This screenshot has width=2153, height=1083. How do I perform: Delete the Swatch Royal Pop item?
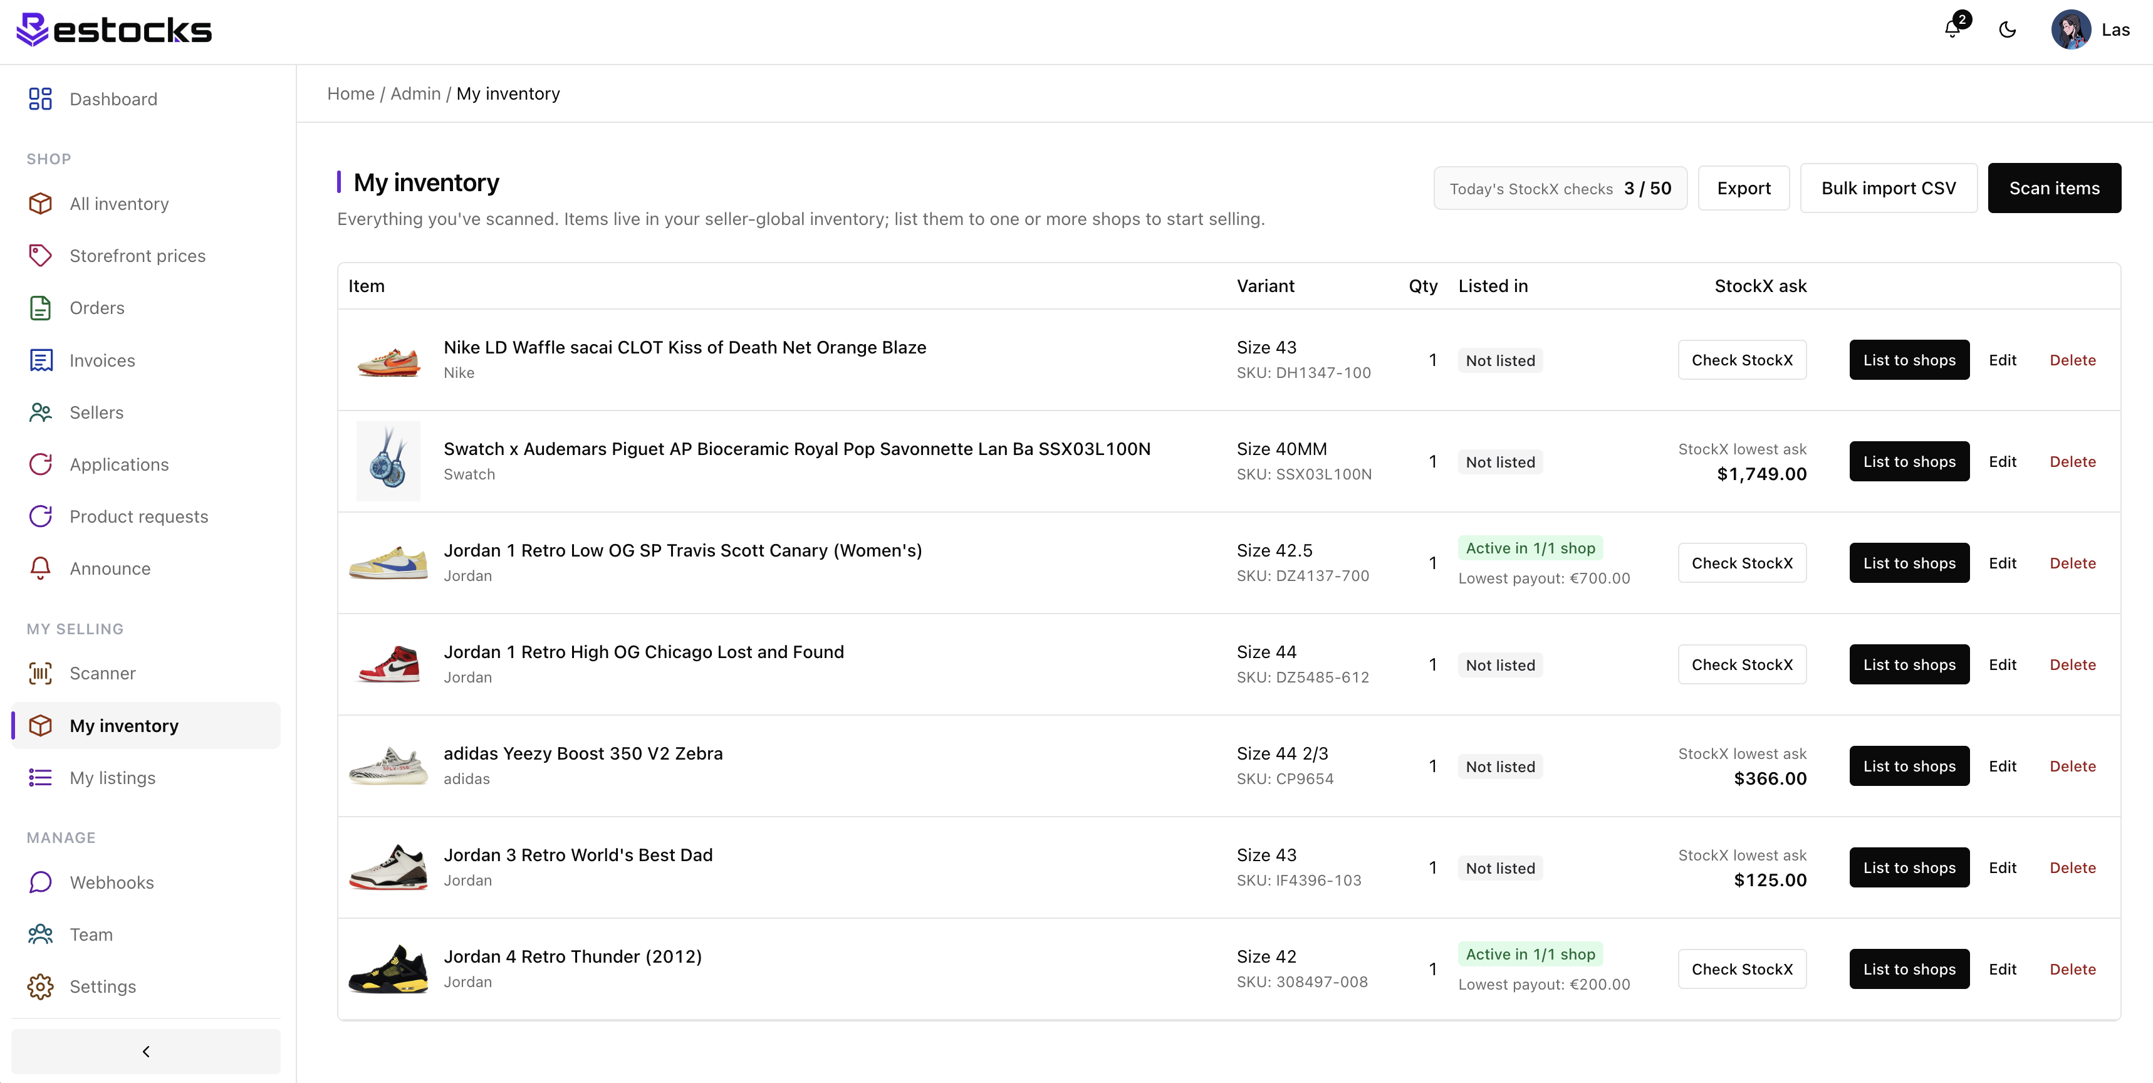tap(2072, 461)
